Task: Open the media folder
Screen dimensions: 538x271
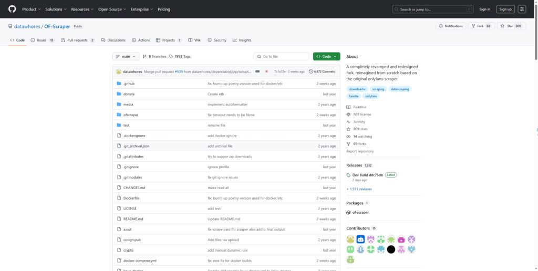Action: tap(128, 105)
